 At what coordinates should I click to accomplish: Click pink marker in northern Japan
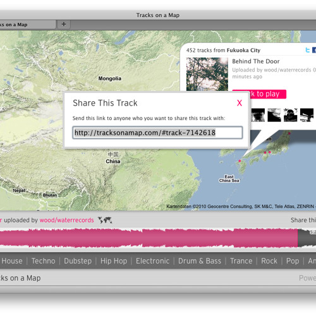(x=289, y=133)
